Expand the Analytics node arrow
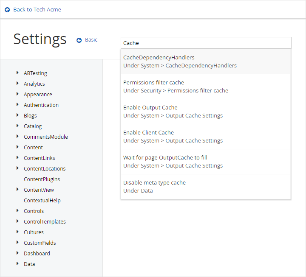This screenshot has width=306, height=277. 17,84
